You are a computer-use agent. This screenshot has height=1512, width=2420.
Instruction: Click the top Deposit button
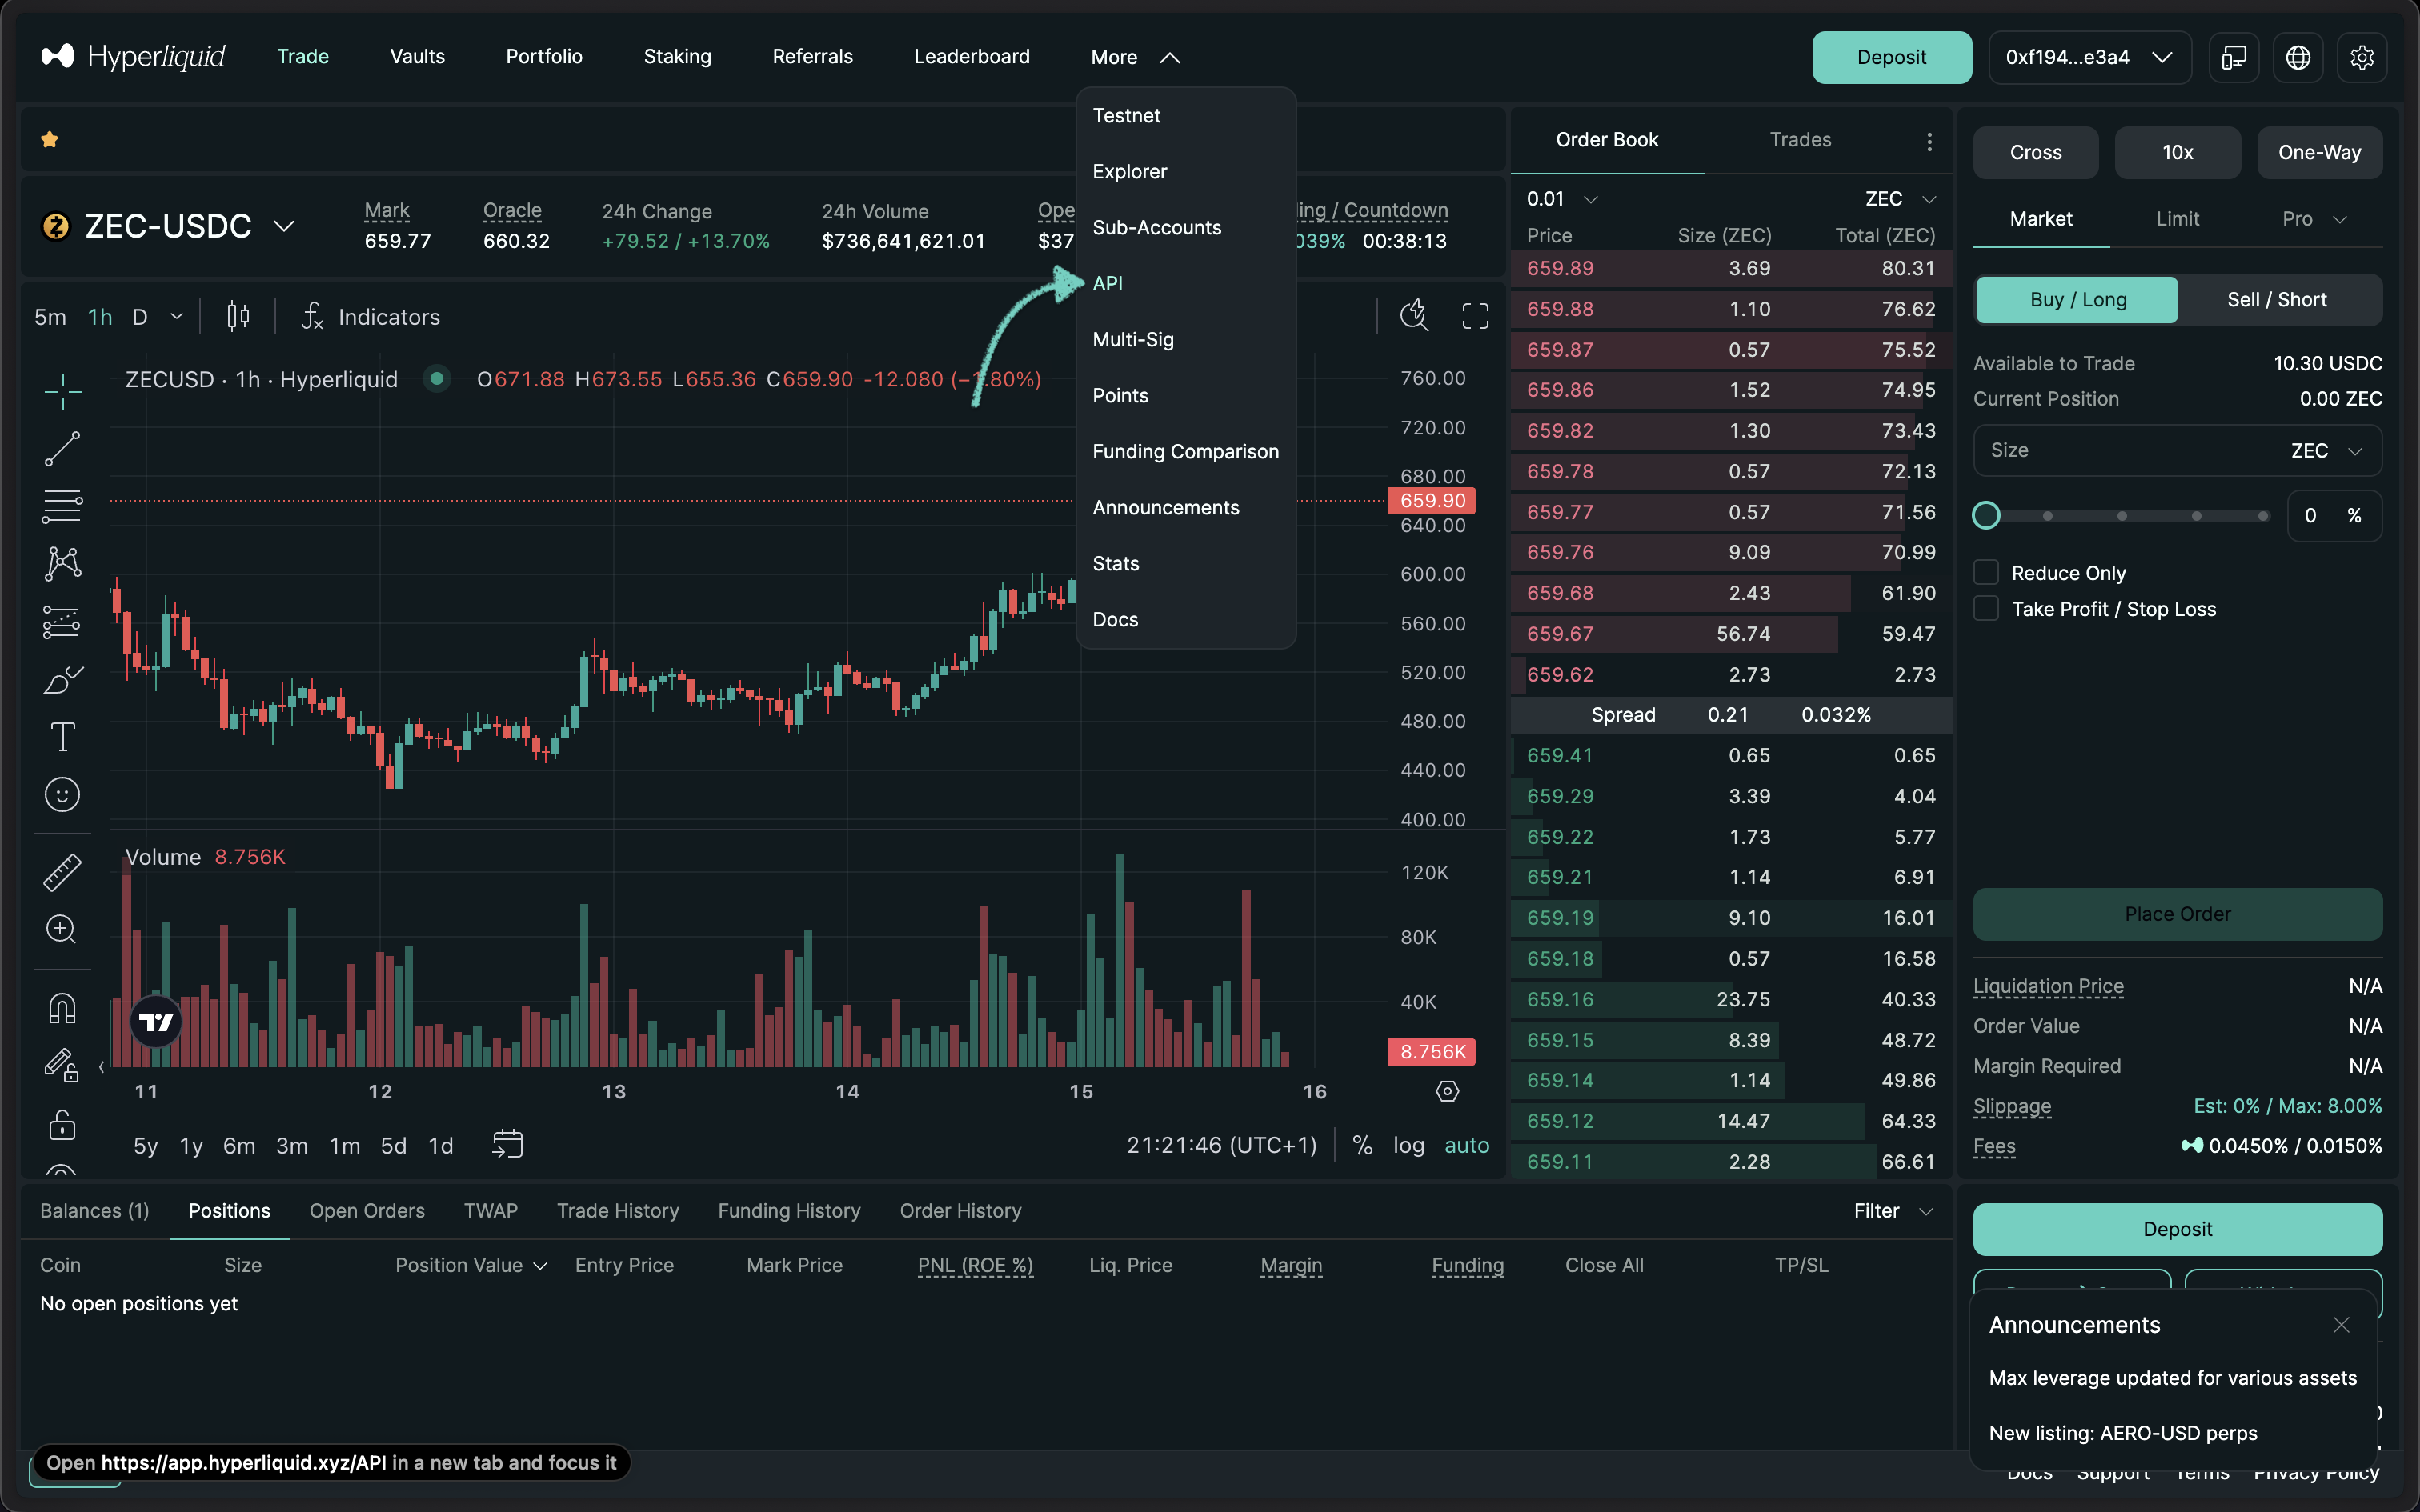[x=1891, y=57]
